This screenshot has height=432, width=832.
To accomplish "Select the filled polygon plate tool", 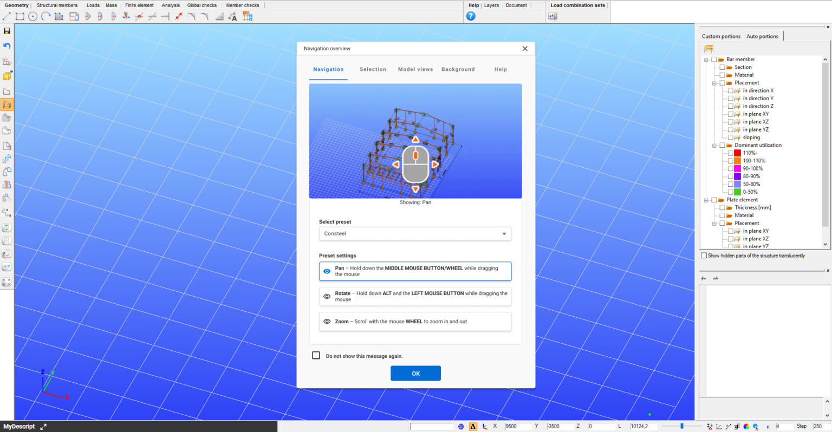I will pyautogui.click(x=59, y=16).
